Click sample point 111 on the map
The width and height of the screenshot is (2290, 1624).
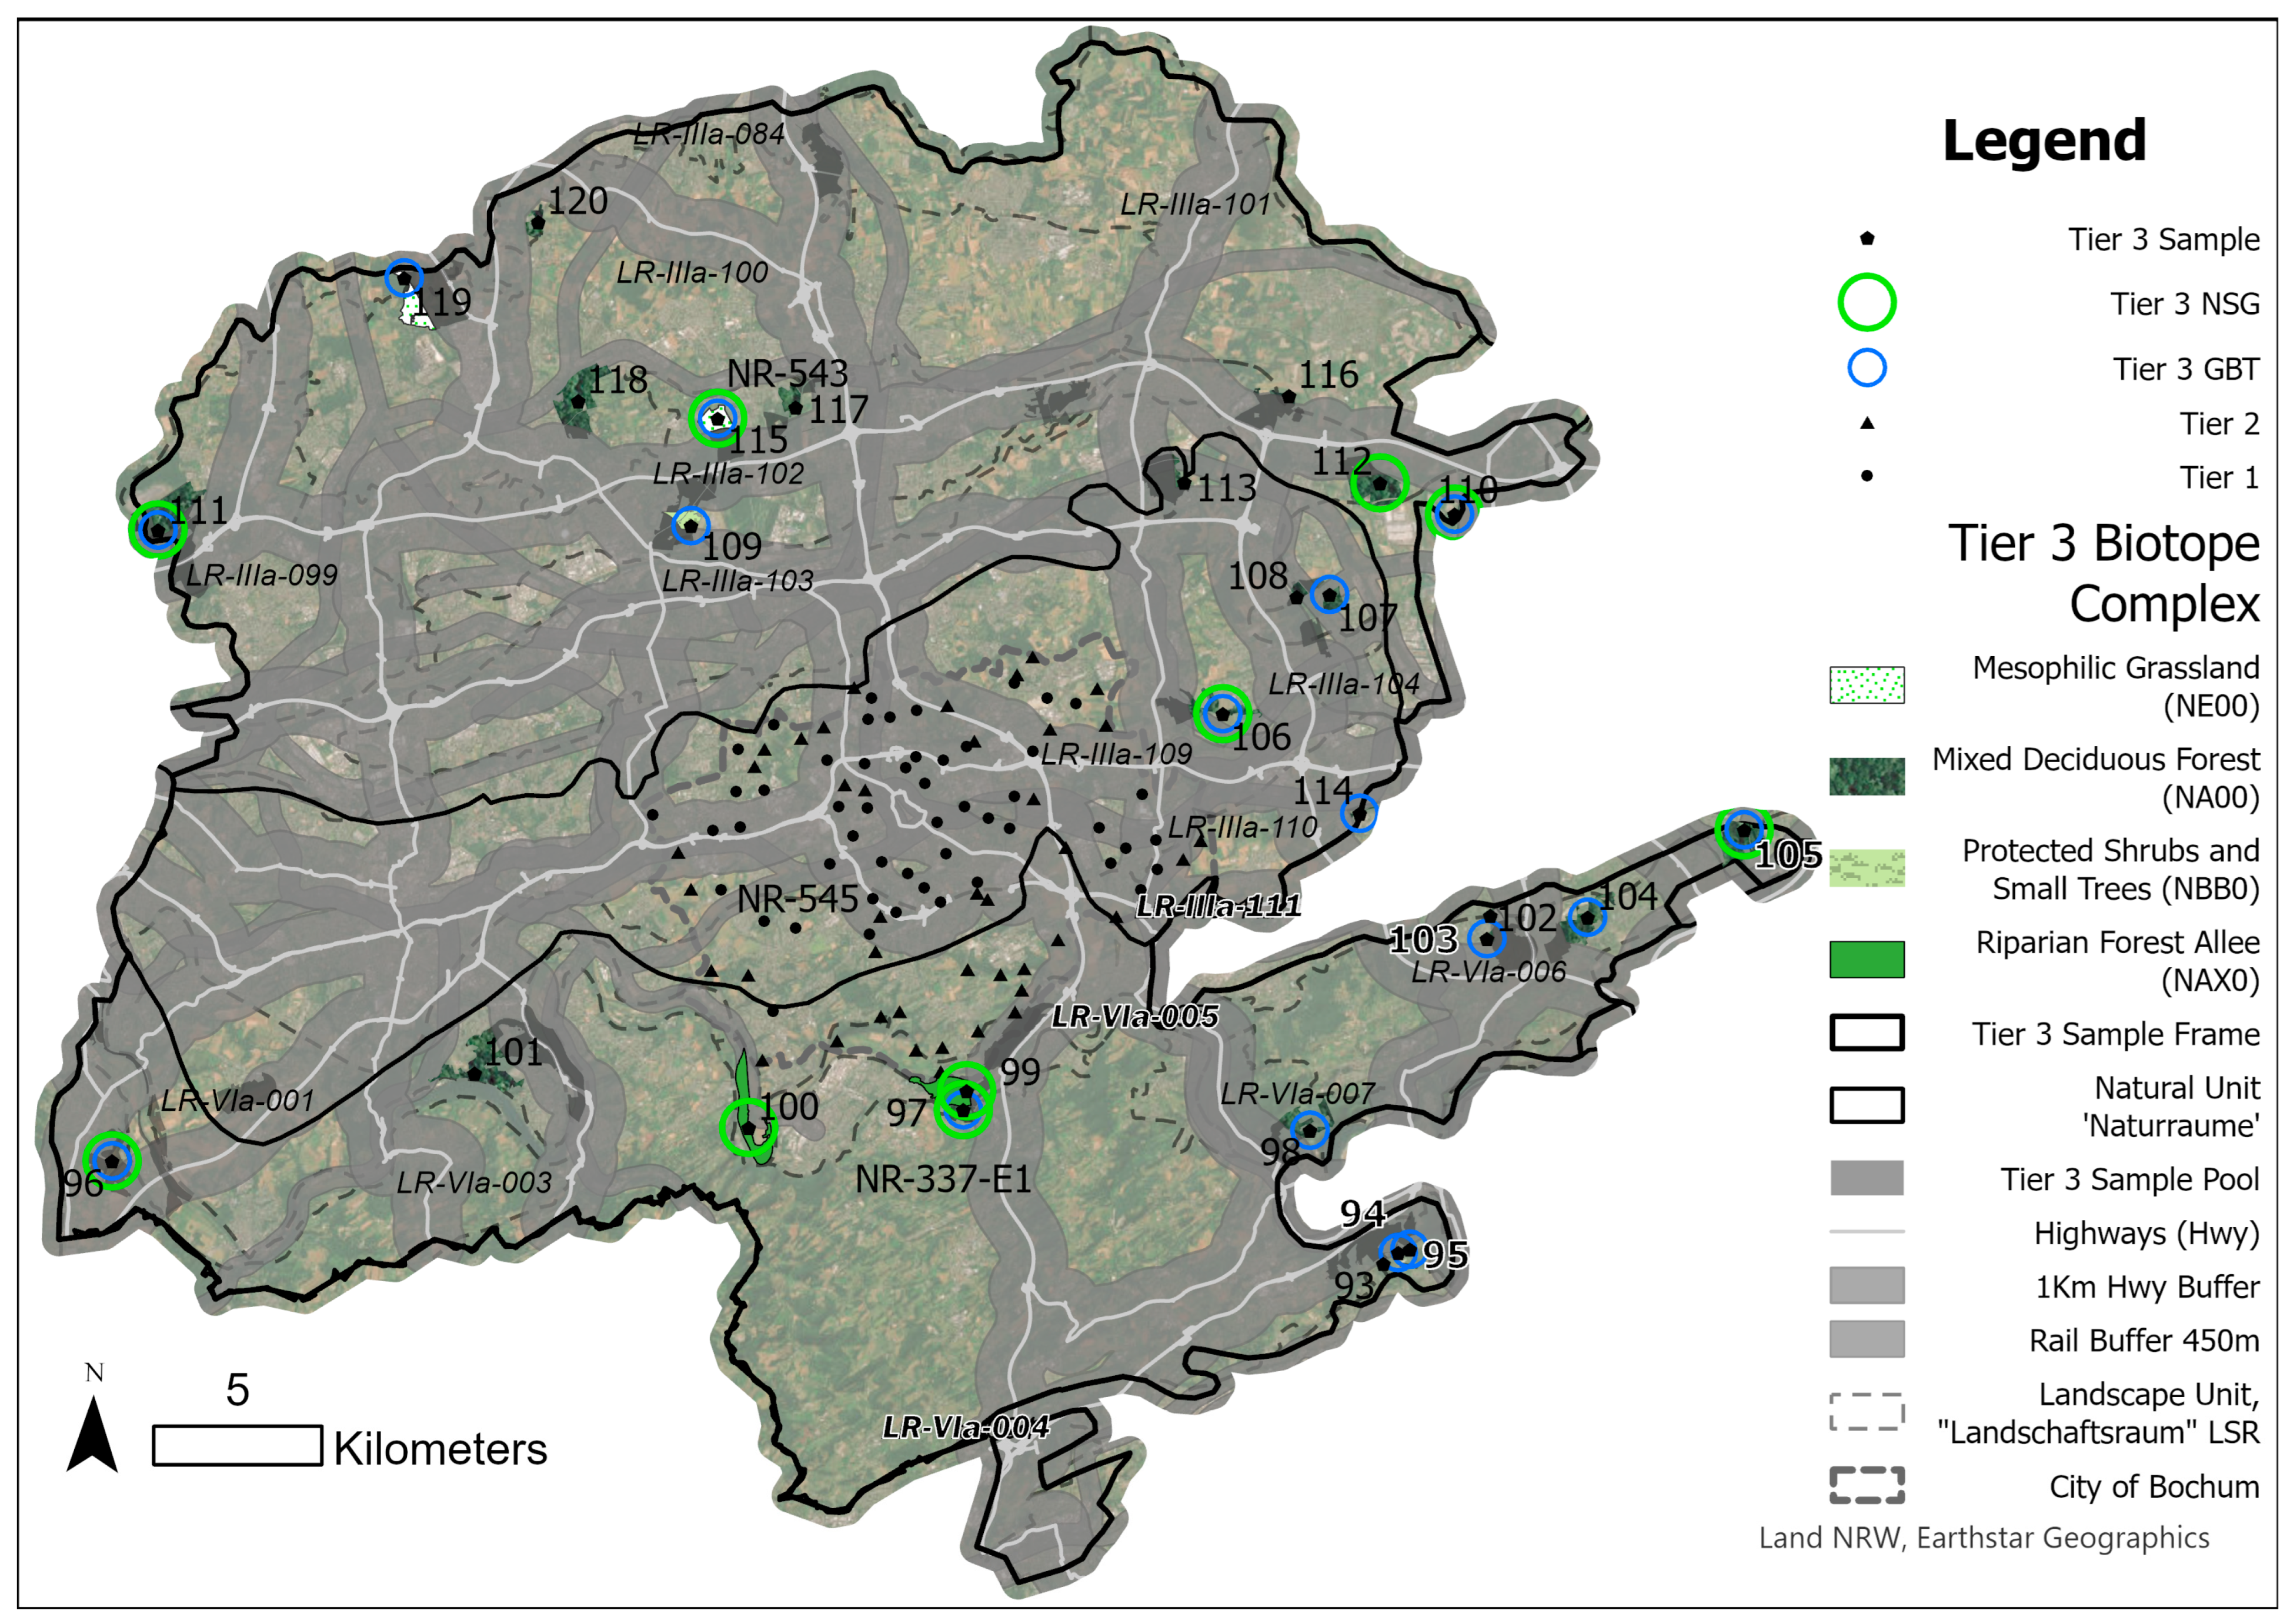[x=157, y=529]
